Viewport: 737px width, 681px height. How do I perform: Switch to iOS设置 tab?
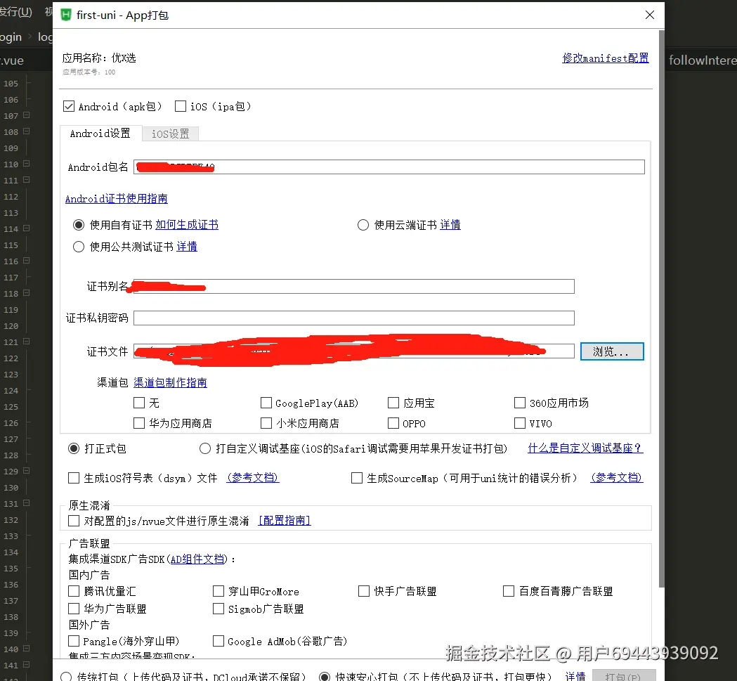click(170, 134)
